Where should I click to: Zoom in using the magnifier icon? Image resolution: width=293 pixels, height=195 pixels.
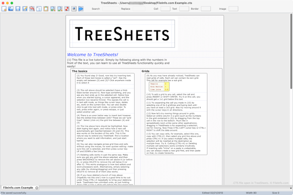53,8
